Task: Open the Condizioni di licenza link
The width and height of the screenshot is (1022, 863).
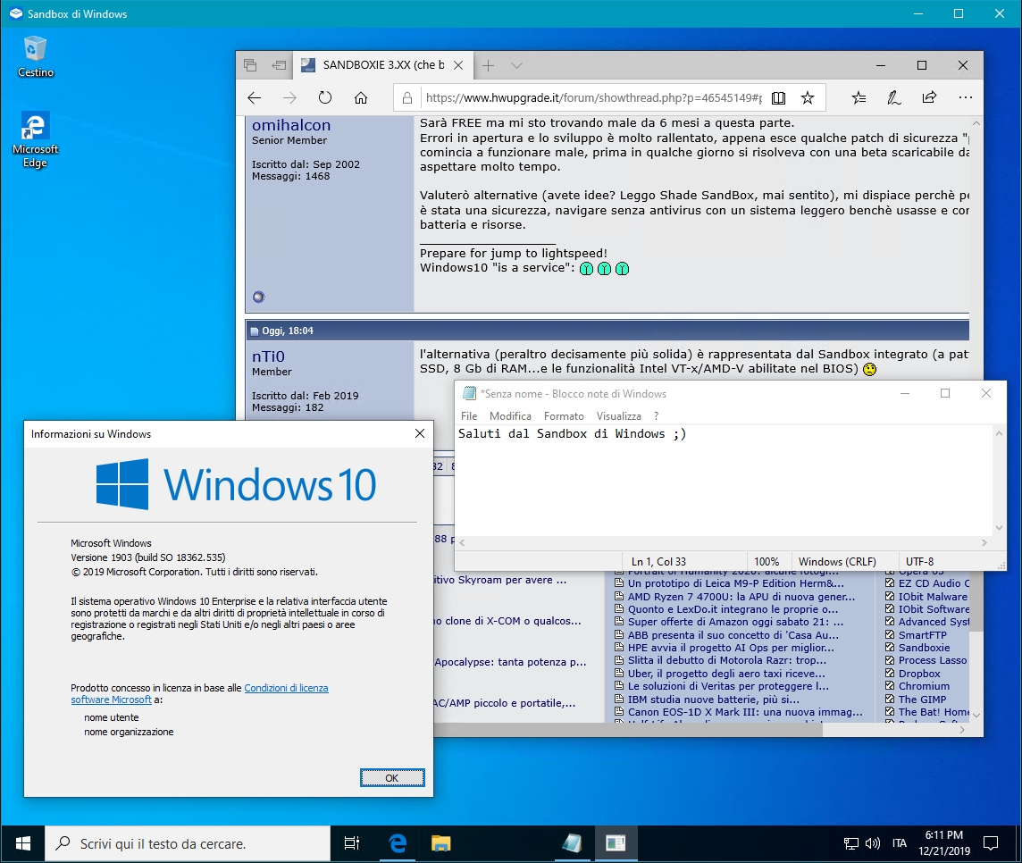Action: (286, 688)
